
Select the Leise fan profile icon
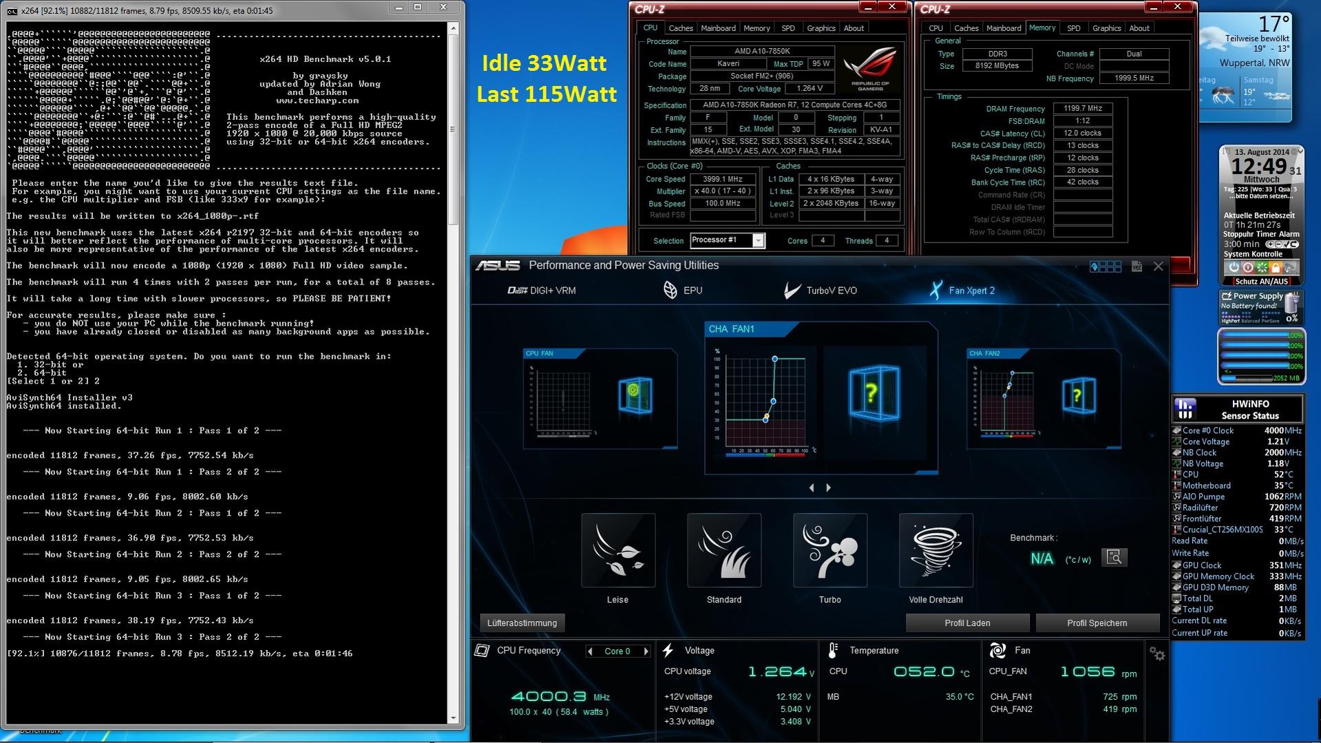618,550
